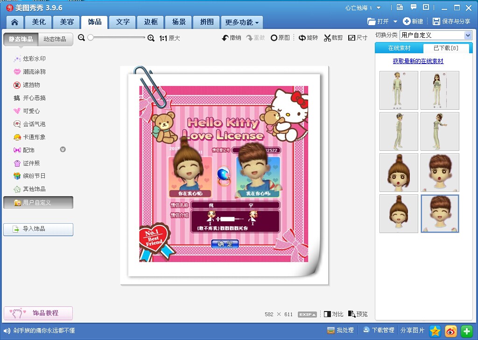The height and width of the screenshot is (340, 478).
Task: Select 证件照 category
Action: point(27,163)
